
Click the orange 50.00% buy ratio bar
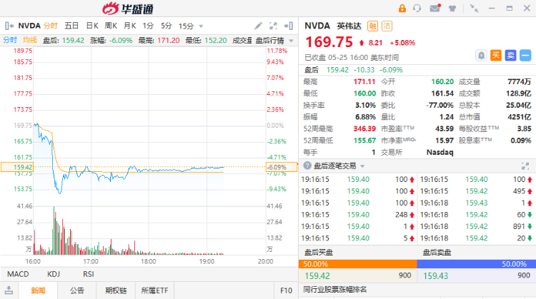click(357, 264)
